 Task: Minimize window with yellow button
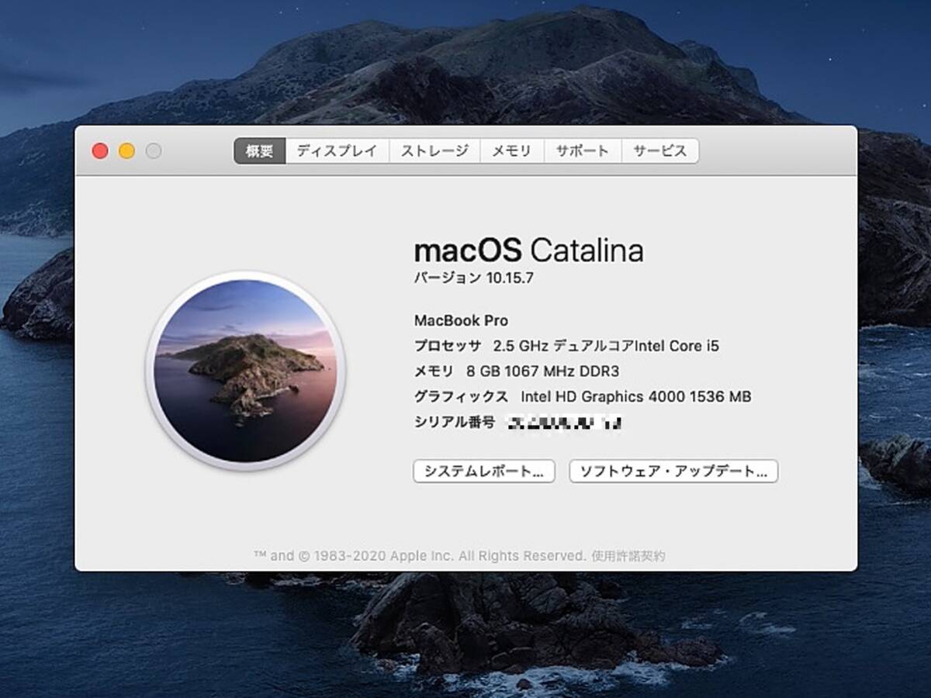pyautogui.click(x=126, y=151)
